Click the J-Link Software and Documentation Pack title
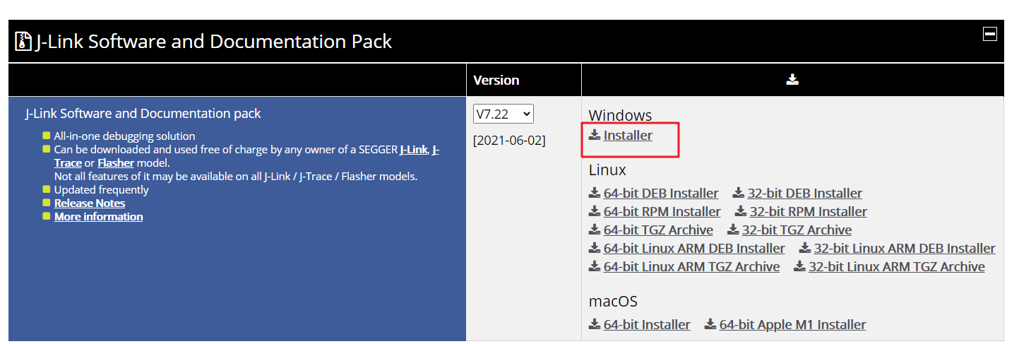Image resolution: width=1019 pixels, height=344 pixels. point(213,41)
